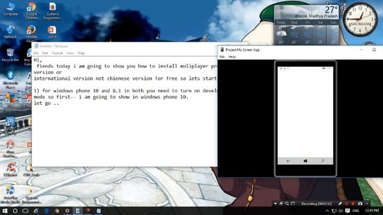This screenshot has height=215, width=383.
Task: Click the weather gadget 27° temperature
Action: pos(331,10)
